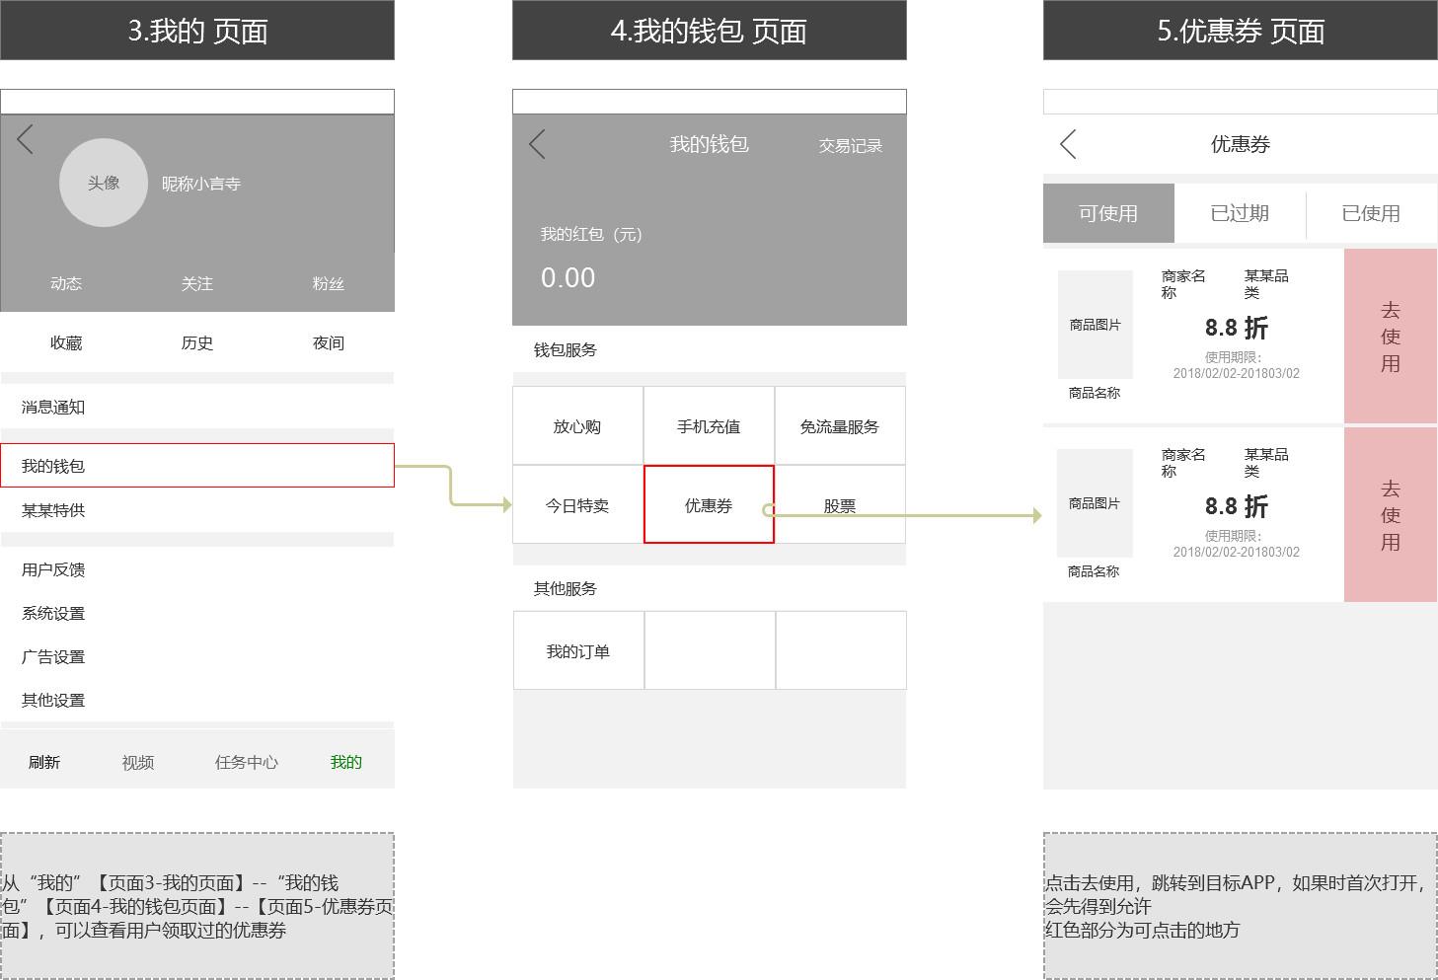Click 我的红包（元） label
This screenshot has width=1438, height=980.
coord(591,234)
